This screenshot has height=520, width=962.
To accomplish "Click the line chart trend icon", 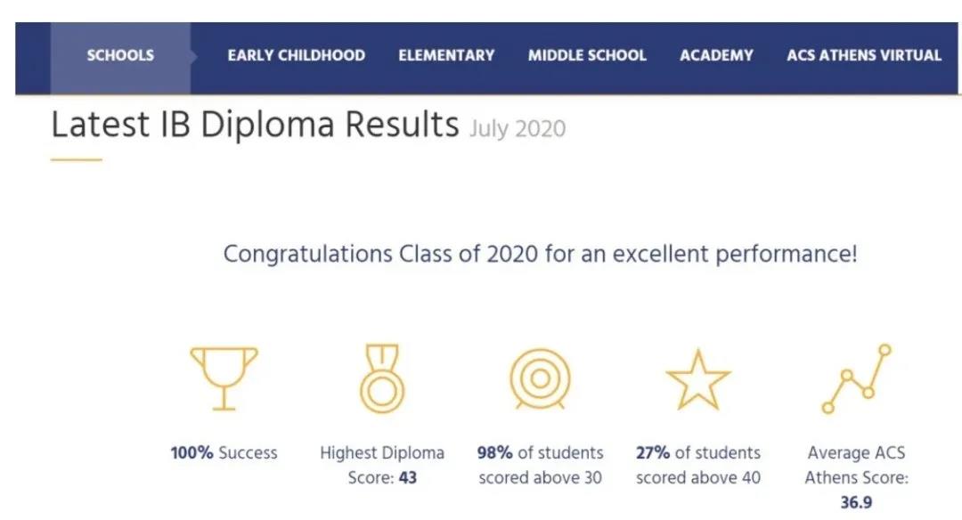I will [857, 378].
